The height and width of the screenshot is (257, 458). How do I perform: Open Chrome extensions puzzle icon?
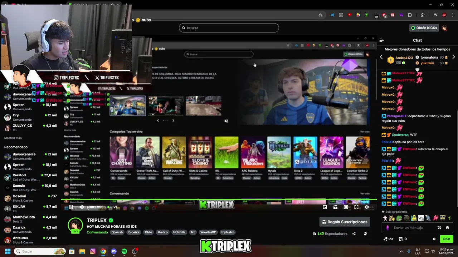tap(410, 15)
